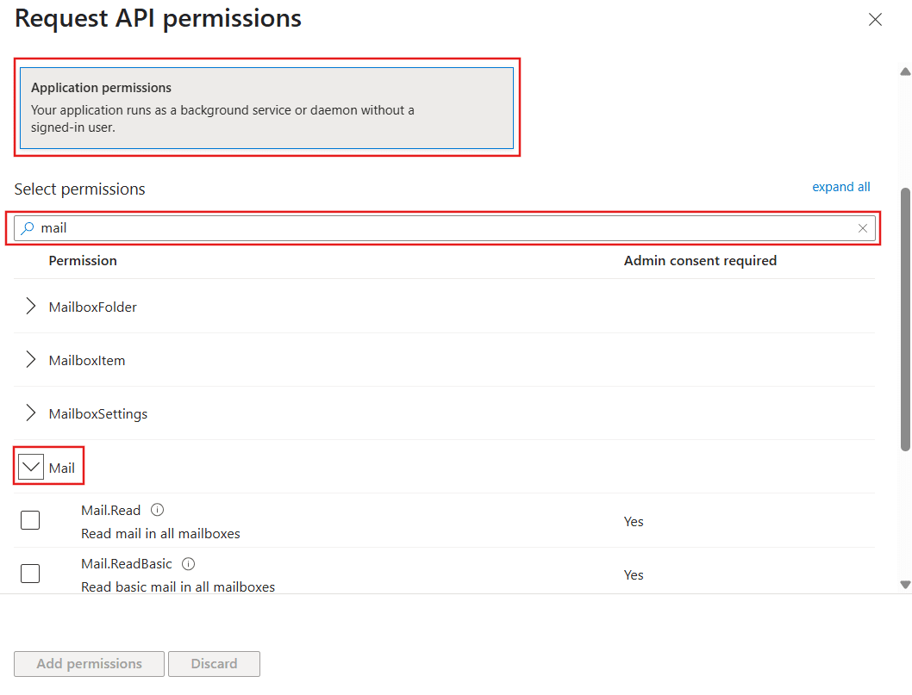Click the search magnifier icon
This screenshot has width=912, height=695.
click(27, 228)
